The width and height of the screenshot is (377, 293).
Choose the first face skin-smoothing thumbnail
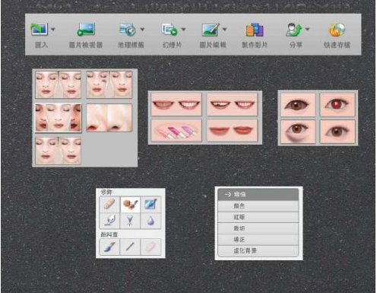(59, 84)
